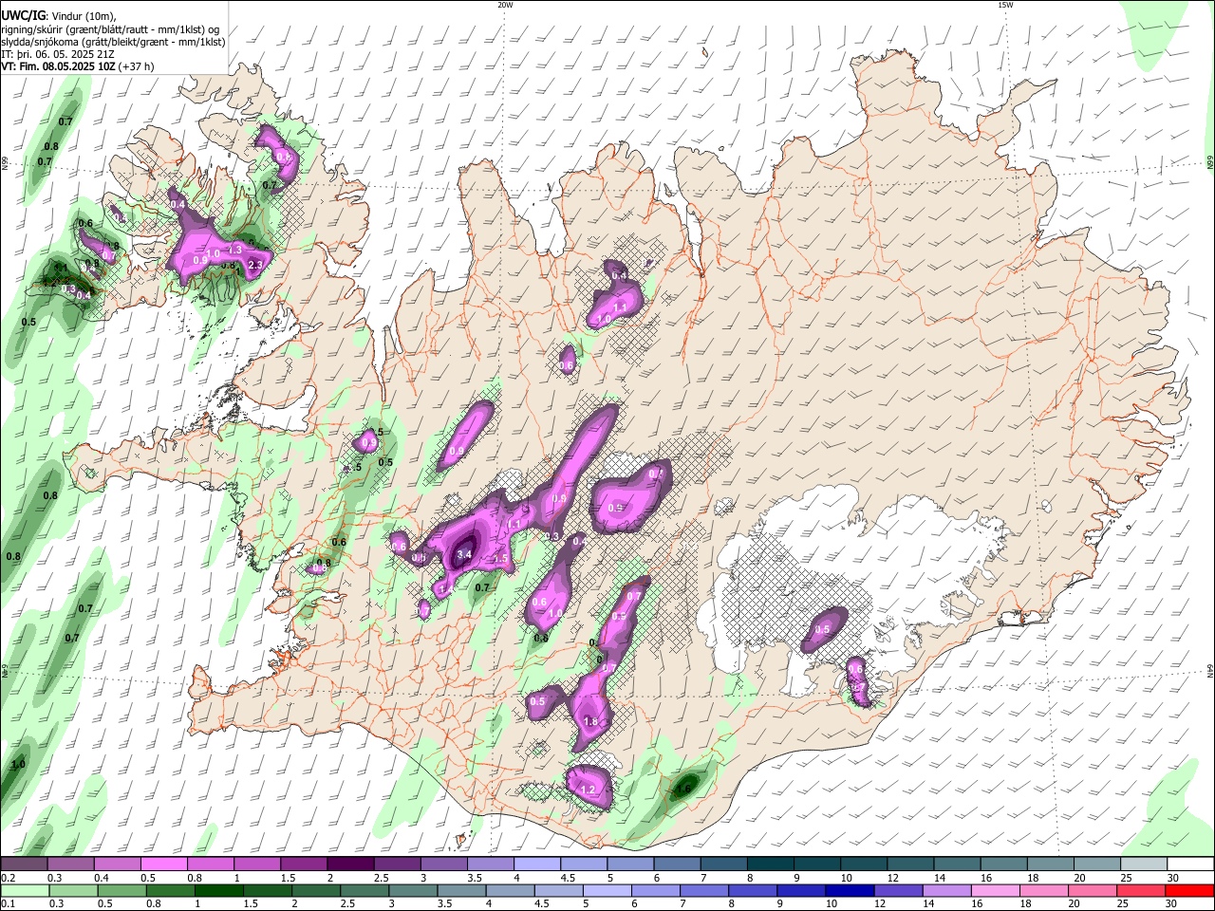Click the 1.2 value near the south coast
Screen dimensions: 1215x911
[588, 790]
